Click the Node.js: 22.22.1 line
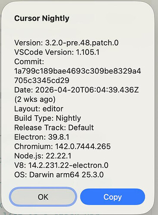Image resolution: width=158 pixels, height=215 pixels. coord(43,156)
